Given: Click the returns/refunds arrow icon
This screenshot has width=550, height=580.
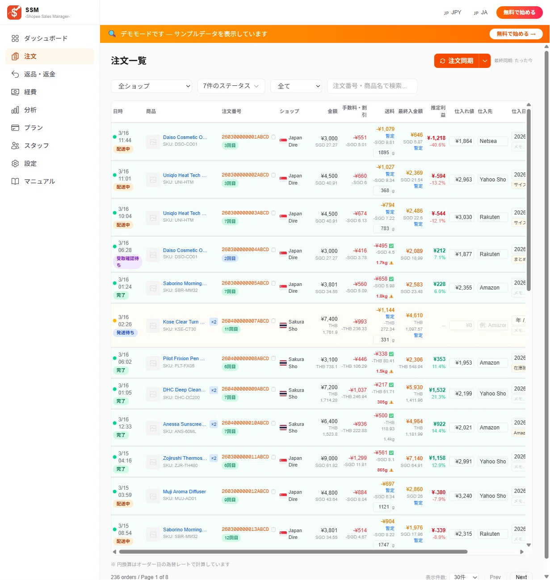Looking at the screenshot, I should pos(15,74).
